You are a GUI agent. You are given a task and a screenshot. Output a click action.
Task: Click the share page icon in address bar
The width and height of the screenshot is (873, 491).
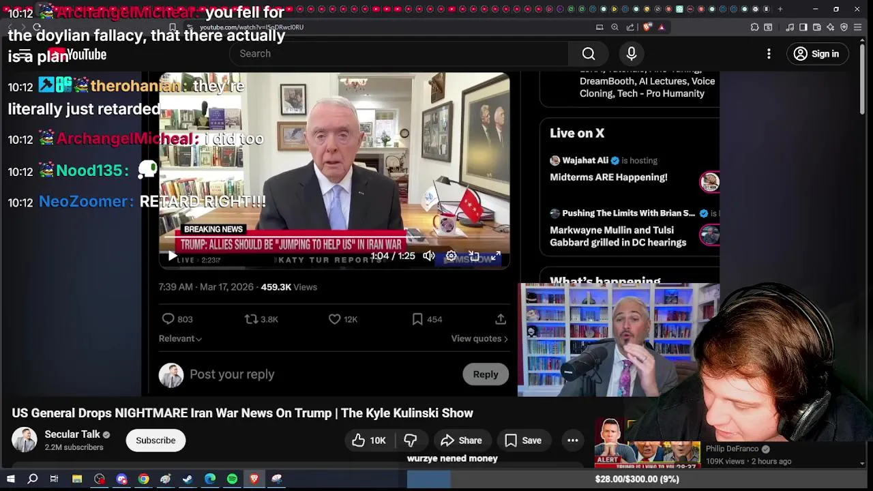pyautogui.click(x=630, y=27)
